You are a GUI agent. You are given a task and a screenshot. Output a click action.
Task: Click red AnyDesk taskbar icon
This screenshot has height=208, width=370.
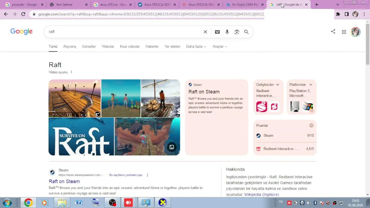pyautogui.click(x=128, y=203)
